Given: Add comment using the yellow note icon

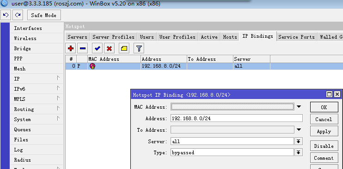Looking at the screenshot, I should pos(124,48).
